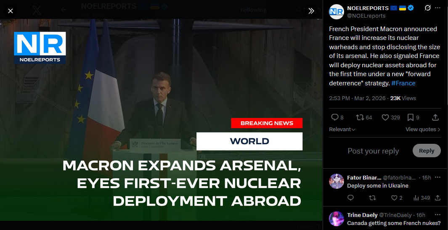Click the NOELREPORTS display name
Screen dimensions: 448x230
(368, 8)
